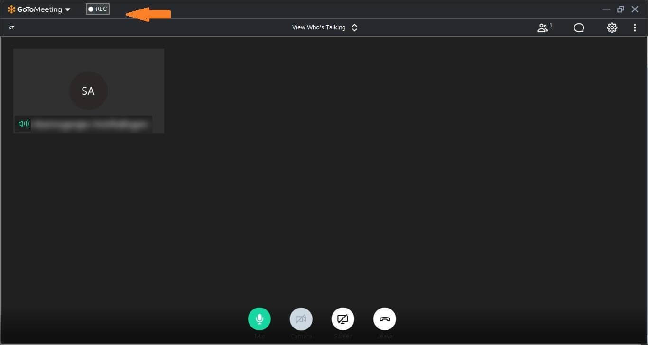Viewport: 648px width, 345px height.
Task: Open the chat bubble icon
Action: point(579,28)
